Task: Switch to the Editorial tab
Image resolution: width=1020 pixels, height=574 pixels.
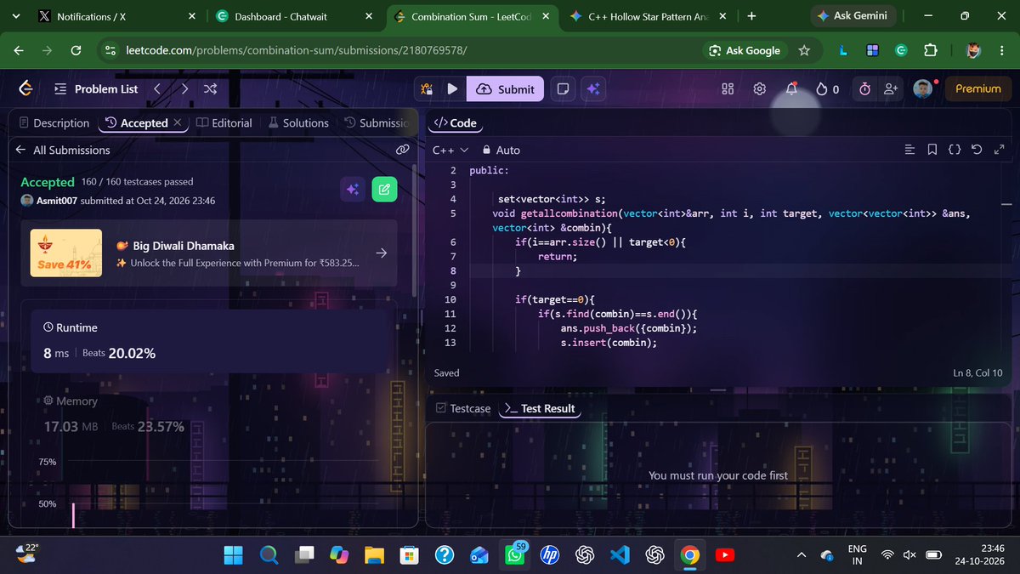Action: [x=224, y=122]
